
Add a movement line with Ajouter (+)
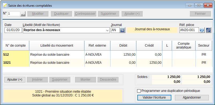coord(15,80)
